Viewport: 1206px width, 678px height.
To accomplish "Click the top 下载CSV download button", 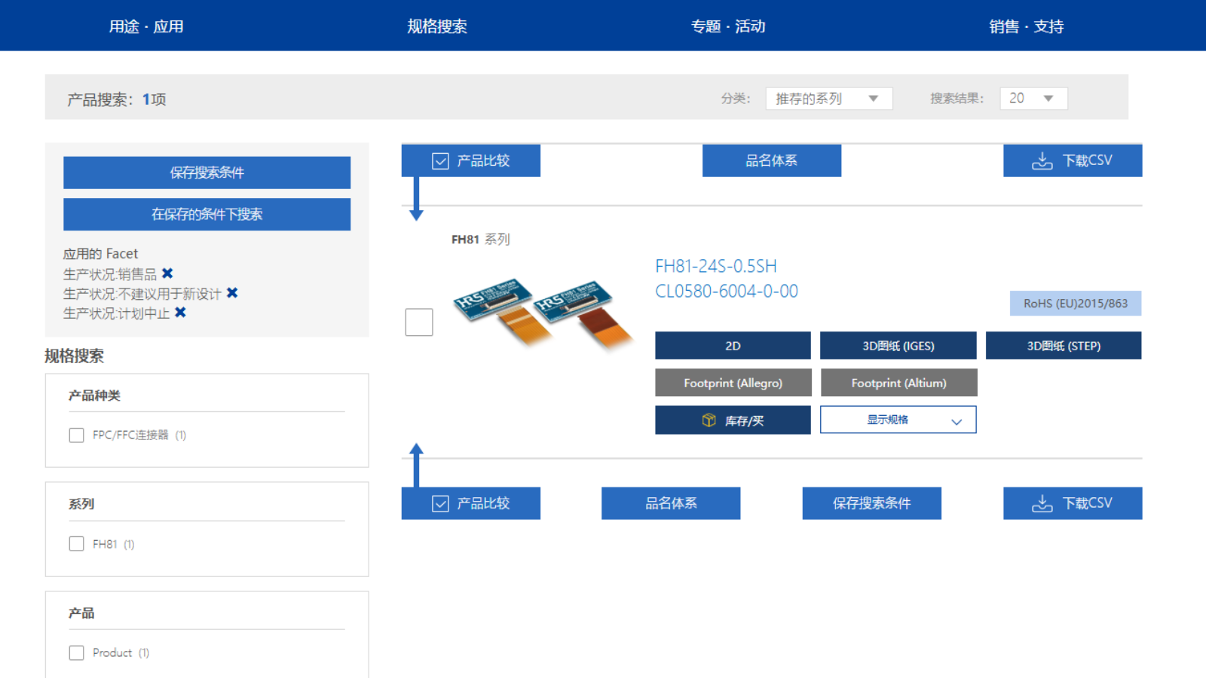I will click(x=1072, y=160).
